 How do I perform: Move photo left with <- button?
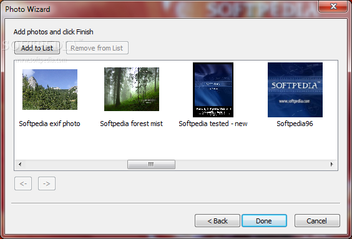pyautogui.click(x=23, y=183)
